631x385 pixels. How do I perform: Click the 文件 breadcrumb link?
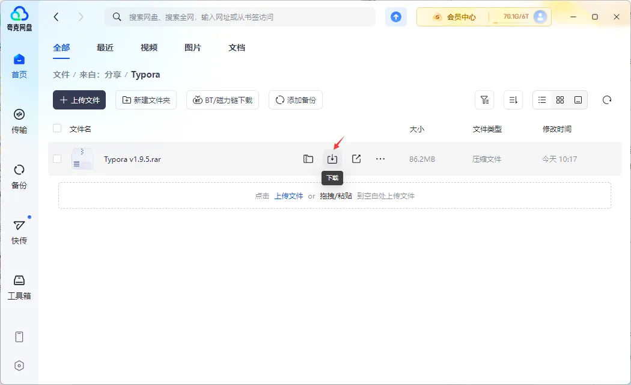(x=61, y=75)
